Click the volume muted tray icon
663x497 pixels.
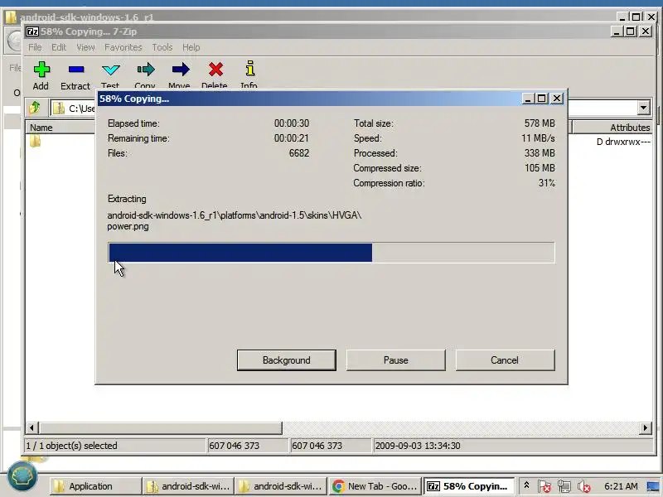click(584, 486)
